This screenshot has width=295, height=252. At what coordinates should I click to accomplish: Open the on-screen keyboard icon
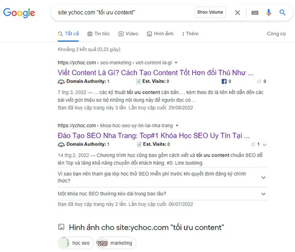click(255, 13)
